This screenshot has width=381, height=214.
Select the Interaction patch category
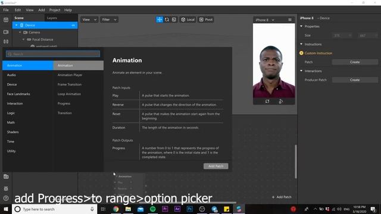pyautogui.click(x=28, y=103)
